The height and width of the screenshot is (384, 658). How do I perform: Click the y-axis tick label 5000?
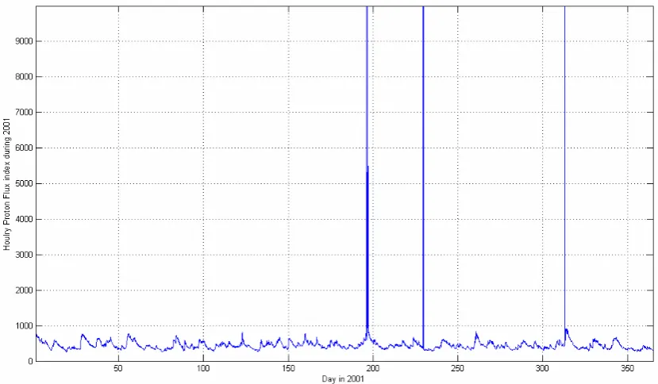(25, 184)
